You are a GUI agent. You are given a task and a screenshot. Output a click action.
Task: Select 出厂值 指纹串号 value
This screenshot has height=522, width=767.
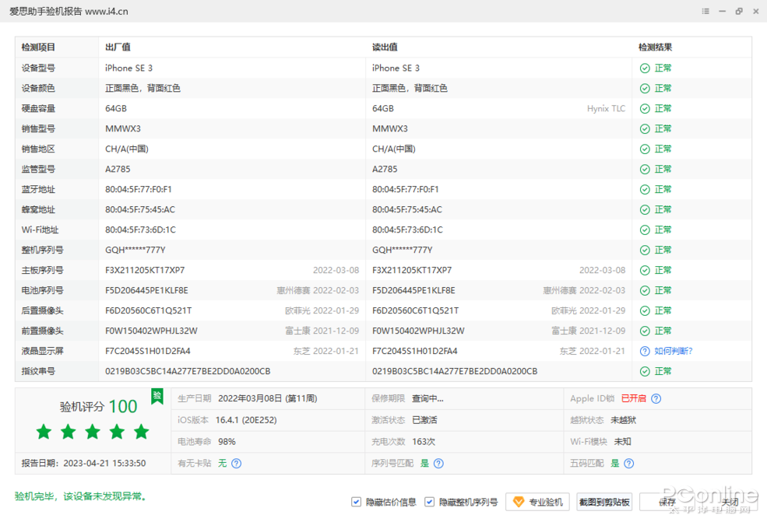(188, 371)
